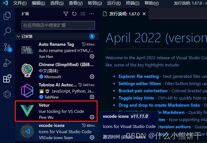Click the Jun Han publisher name

(x=46, y=57)
